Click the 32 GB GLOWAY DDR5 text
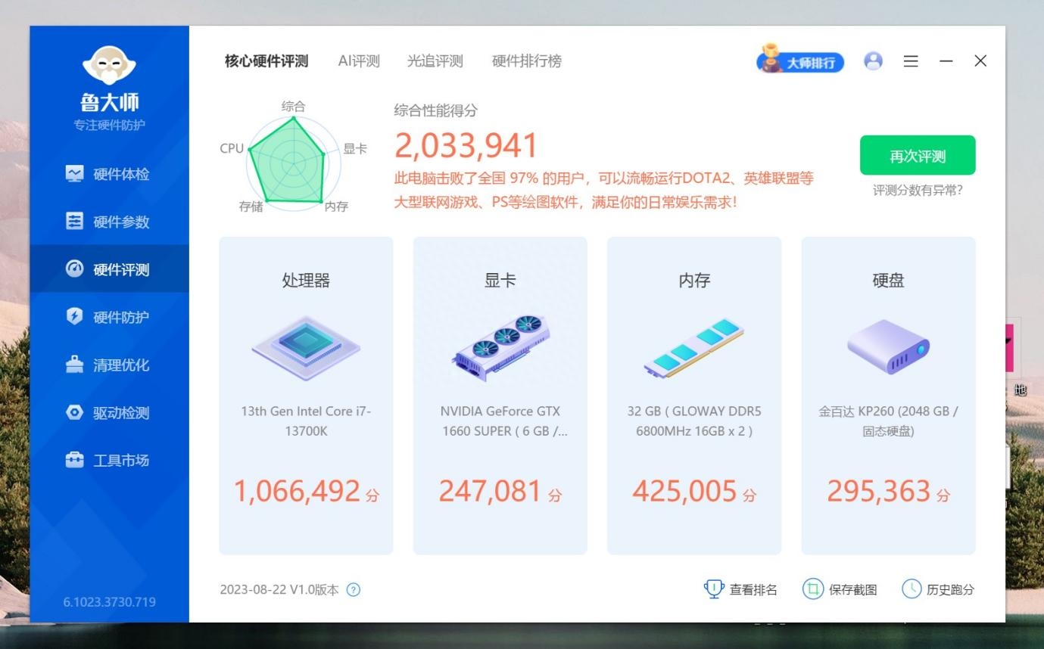The image size is (1044, 649). coord(694,421)
